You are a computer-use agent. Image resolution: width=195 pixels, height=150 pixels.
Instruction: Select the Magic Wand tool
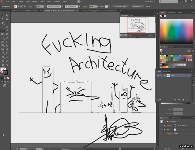pos(3,19)
